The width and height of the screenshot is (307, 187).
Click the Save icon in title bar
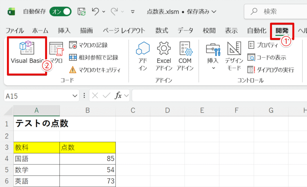click(x=81, y=12)
